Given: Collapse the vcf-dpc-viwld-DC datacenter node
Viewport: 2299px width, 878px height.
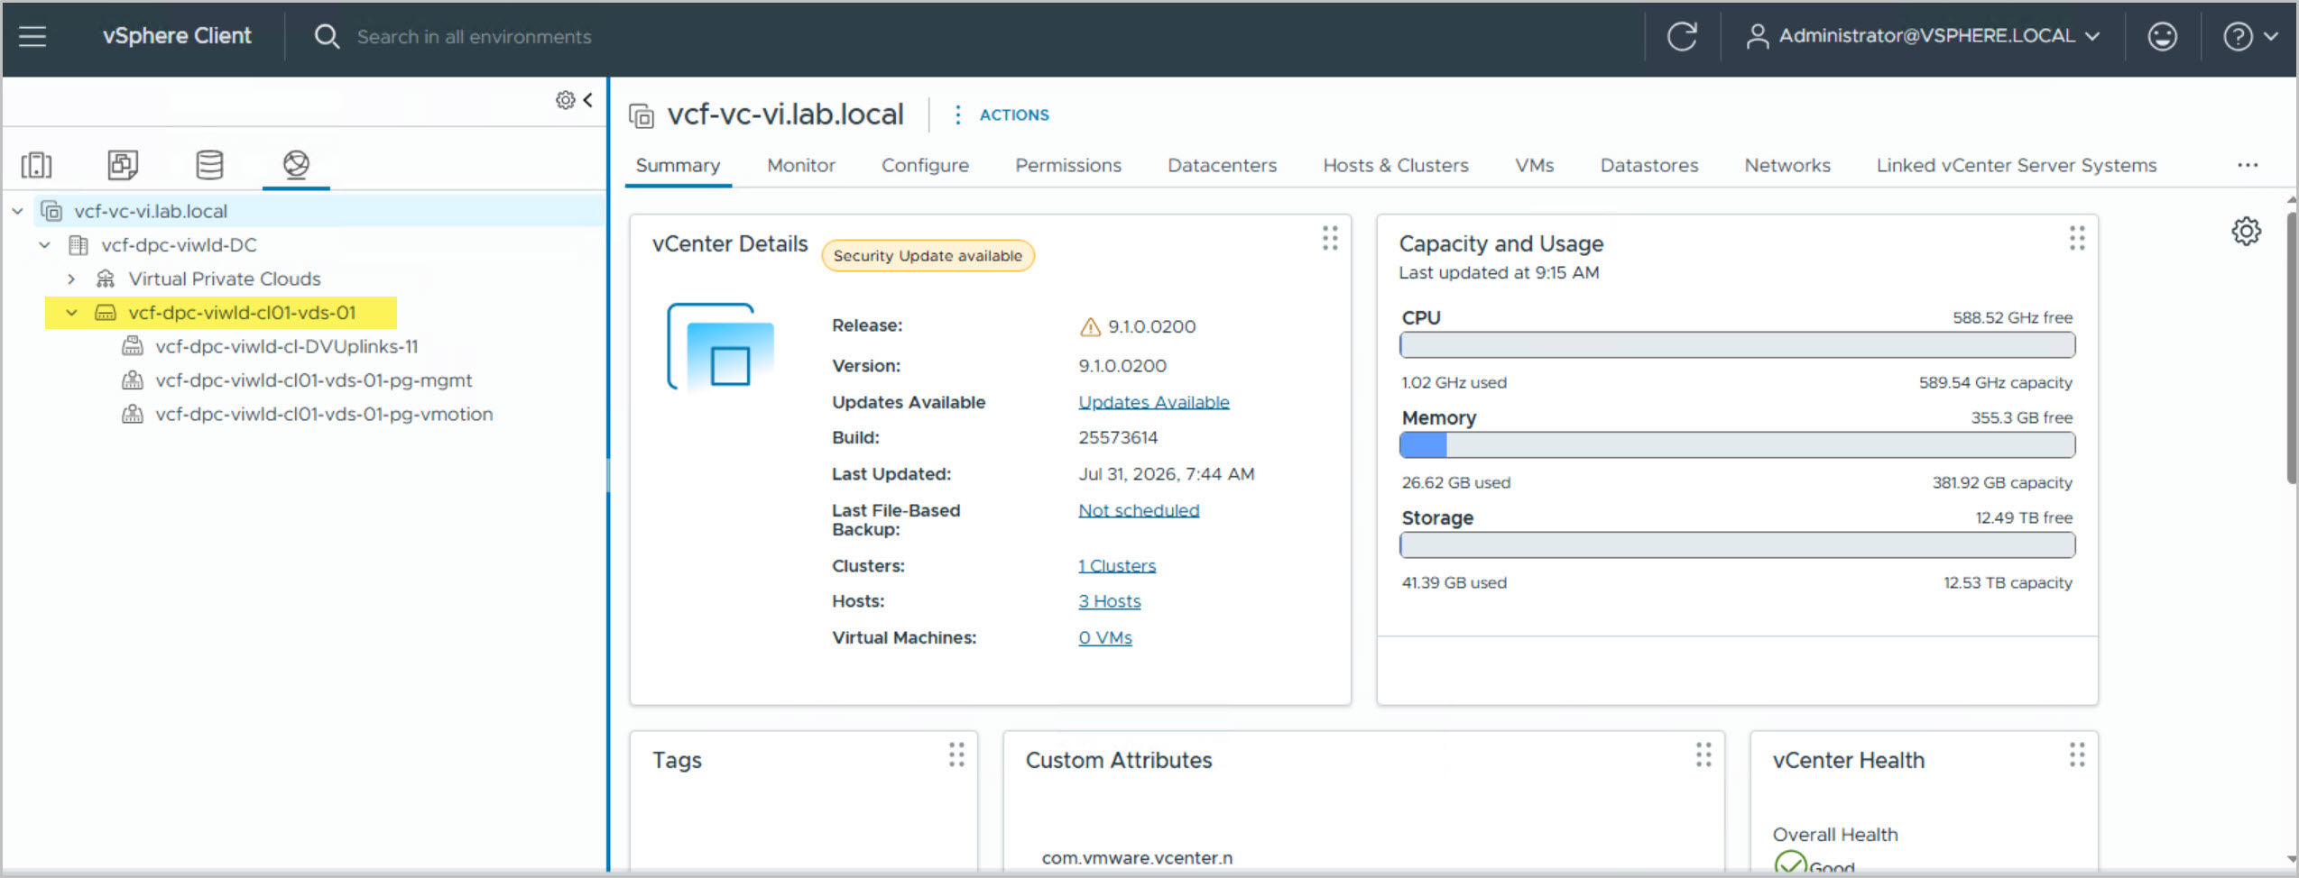Looking at the screenshot, I should tap(44, 245).
